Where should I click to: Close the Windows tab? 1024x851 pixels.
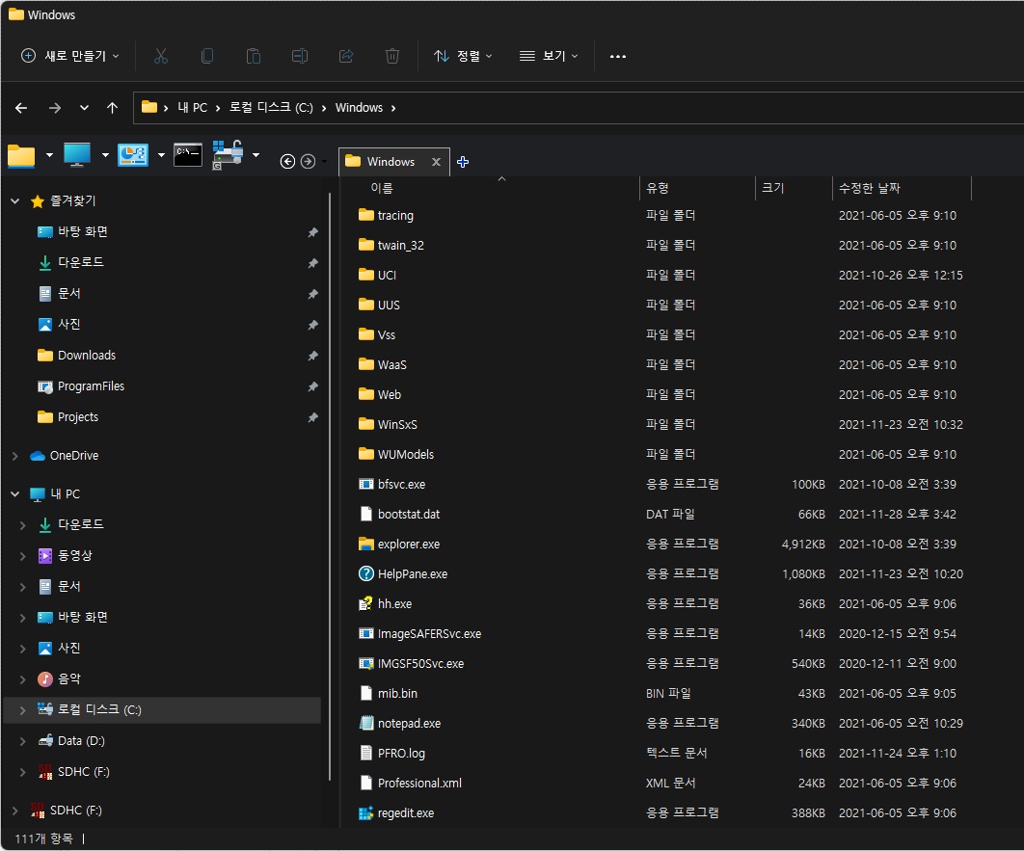(x=436, y=162)
